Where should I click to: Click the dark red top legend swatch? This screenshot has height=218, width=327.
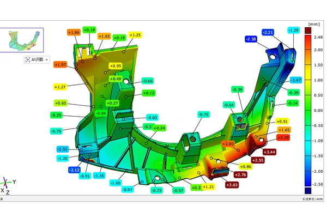coord(308,31)
